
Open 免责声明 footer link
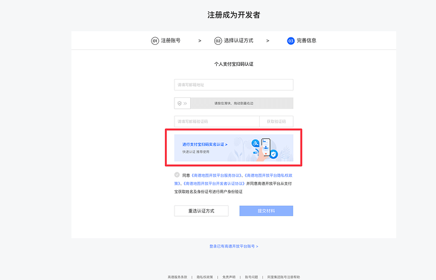pos(229,277)
